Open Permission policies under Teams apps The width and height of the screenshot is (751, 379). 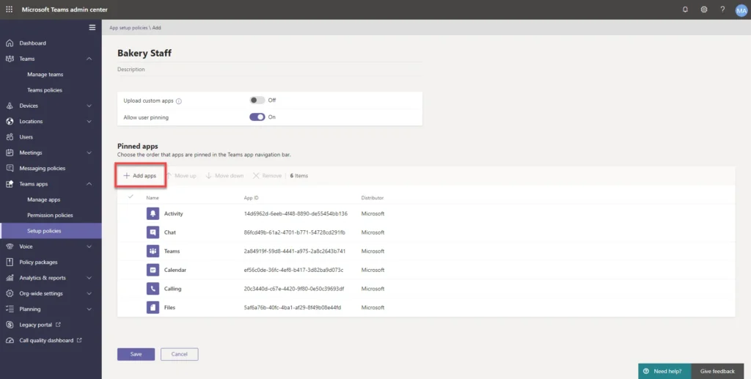click(x=50, y=216)
